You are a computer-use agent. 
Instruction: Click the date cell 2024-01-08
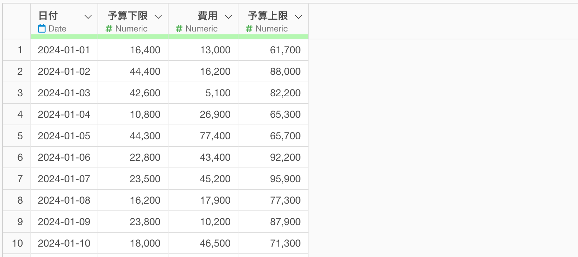[x=64, y=200]
